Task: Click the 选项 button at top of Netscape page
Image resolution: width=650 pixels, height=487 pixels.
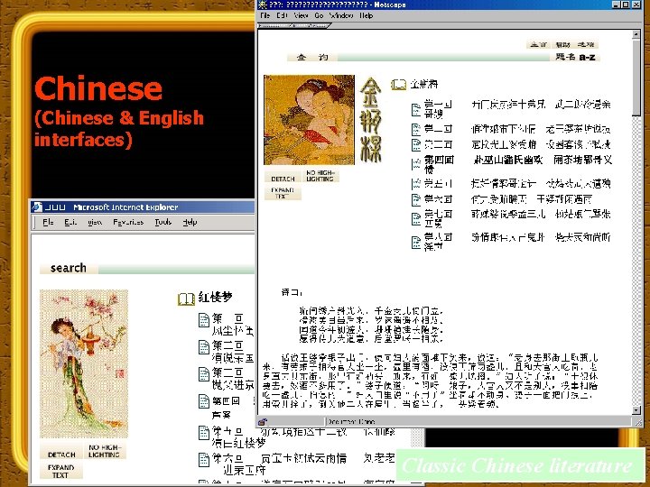Action: tap(586, 44)
